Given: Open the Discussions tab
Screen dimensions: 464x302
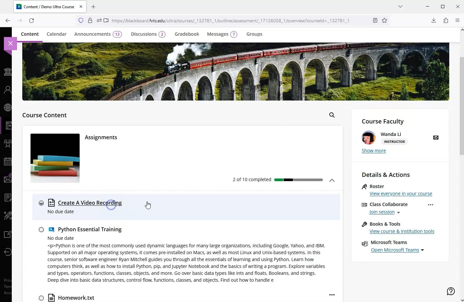Looking at the screenshot, I should pos(148,34).
